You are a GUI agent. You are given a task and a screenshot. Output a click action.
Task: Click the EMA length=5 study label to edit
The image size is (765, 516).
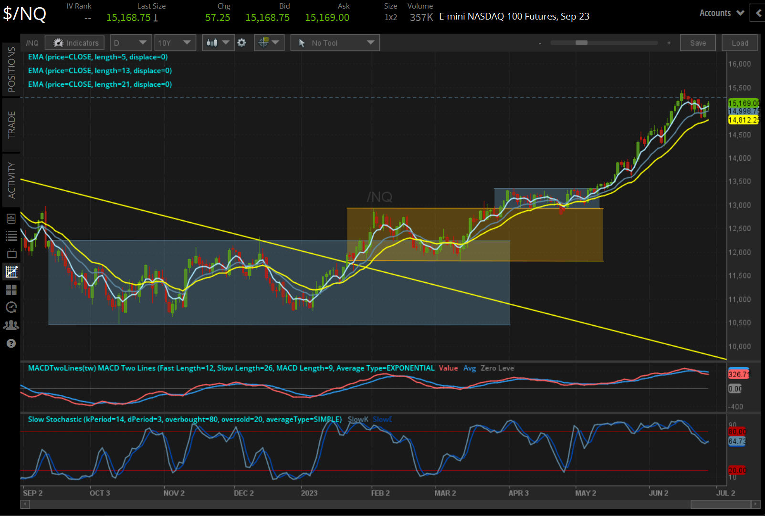pos(99,57)
